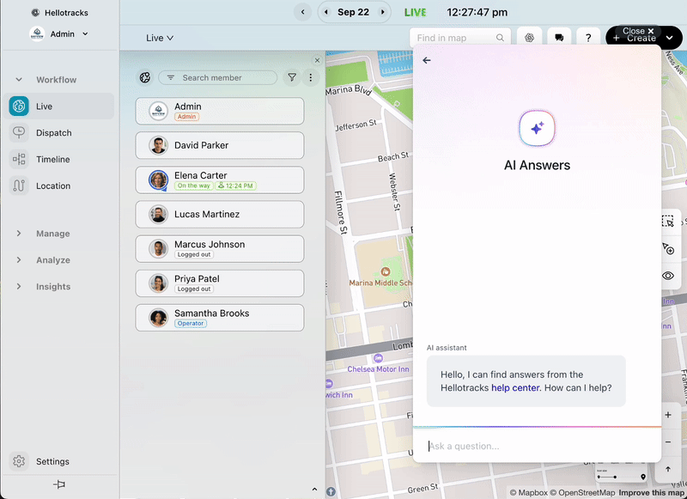Zoom out the map with minus
The height and width of the screenshot is (499, 687).
668,441
